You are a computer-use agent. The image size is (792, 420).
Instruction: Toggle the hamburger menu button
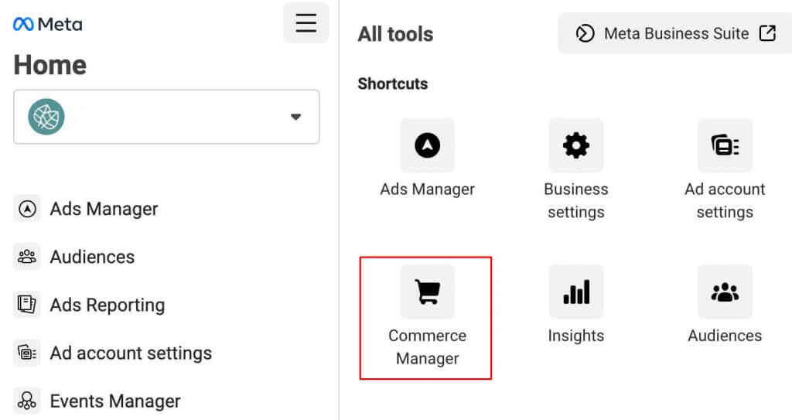point(306,23)
